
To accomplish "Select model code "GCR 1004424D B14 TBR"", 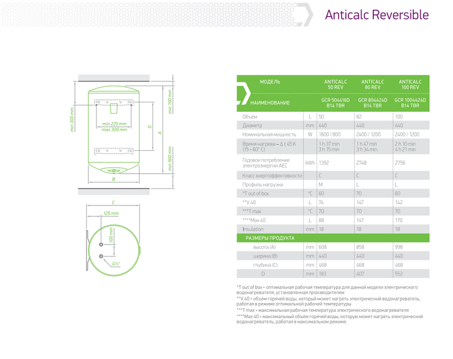I will [410, 102].
